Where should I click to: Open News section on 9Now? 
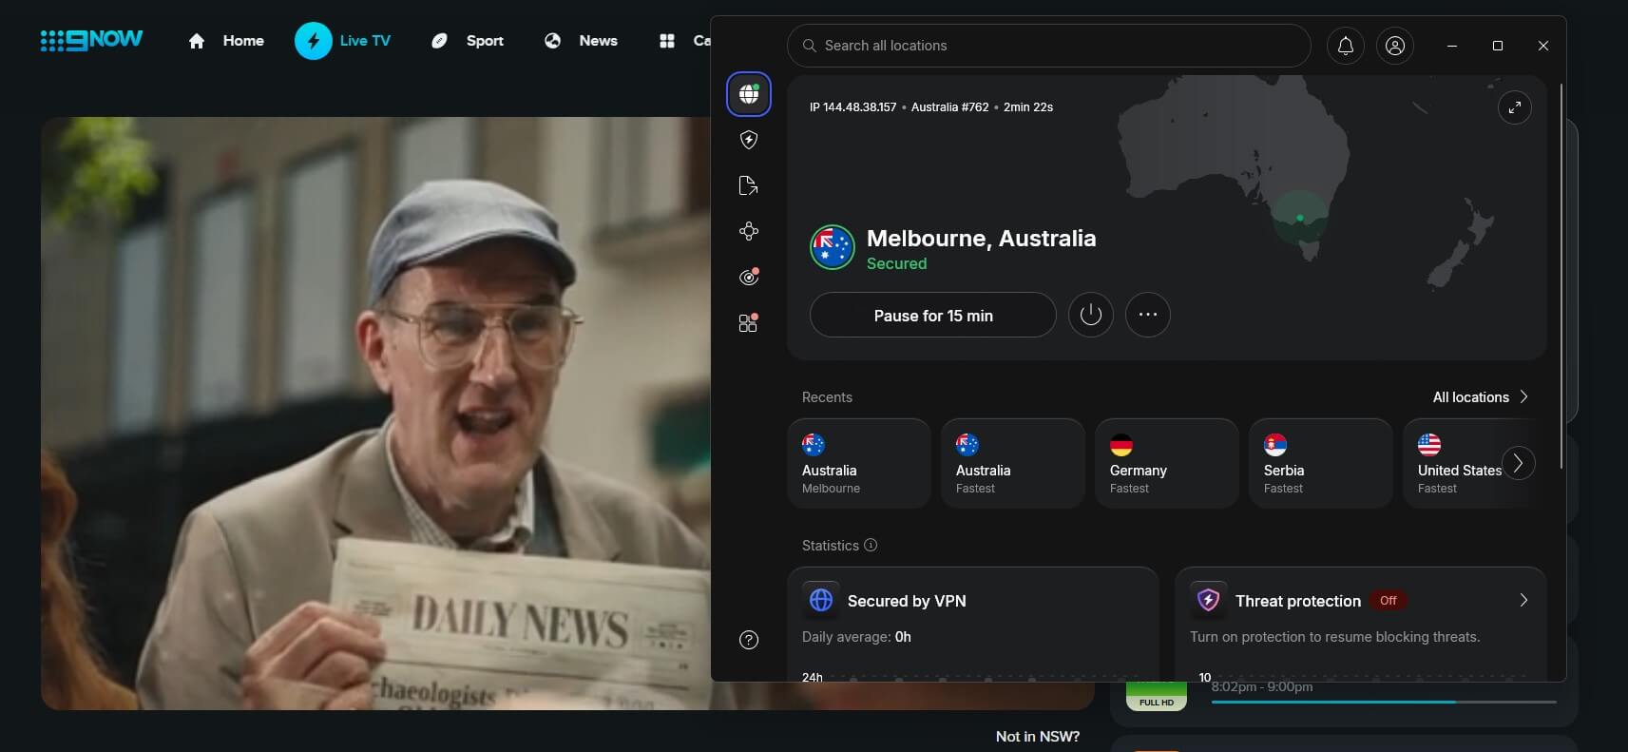coord(581,41)
